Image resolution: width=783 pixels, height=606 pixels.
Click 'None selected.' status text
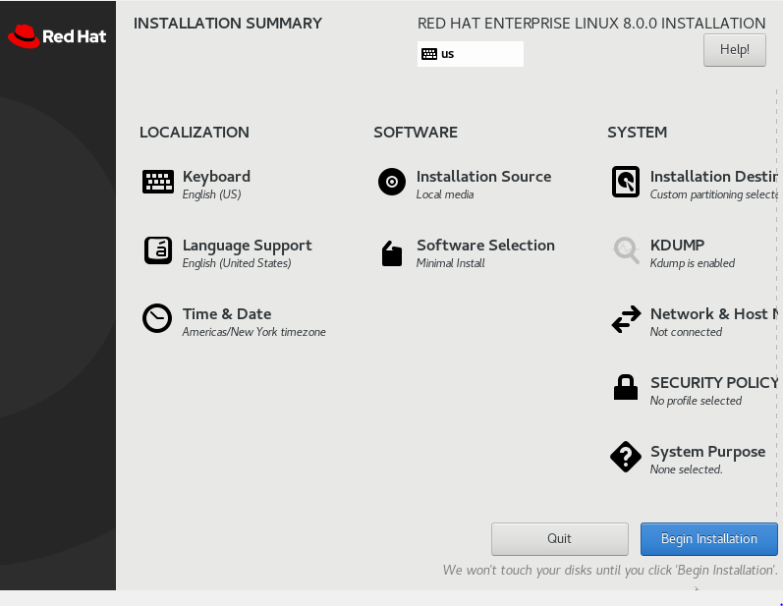coord(686,469)
